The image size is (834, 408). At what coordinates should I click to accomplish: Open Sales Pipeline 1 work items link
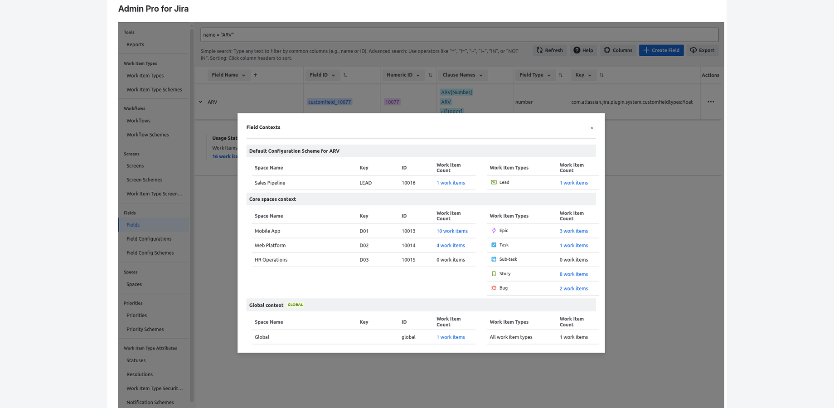click(x=451, y=183)
